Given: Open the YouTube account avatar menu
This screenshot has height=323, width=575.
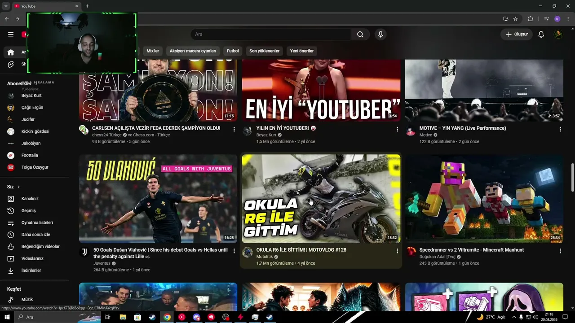Looking at the screenshot, I should click(558, 35).
